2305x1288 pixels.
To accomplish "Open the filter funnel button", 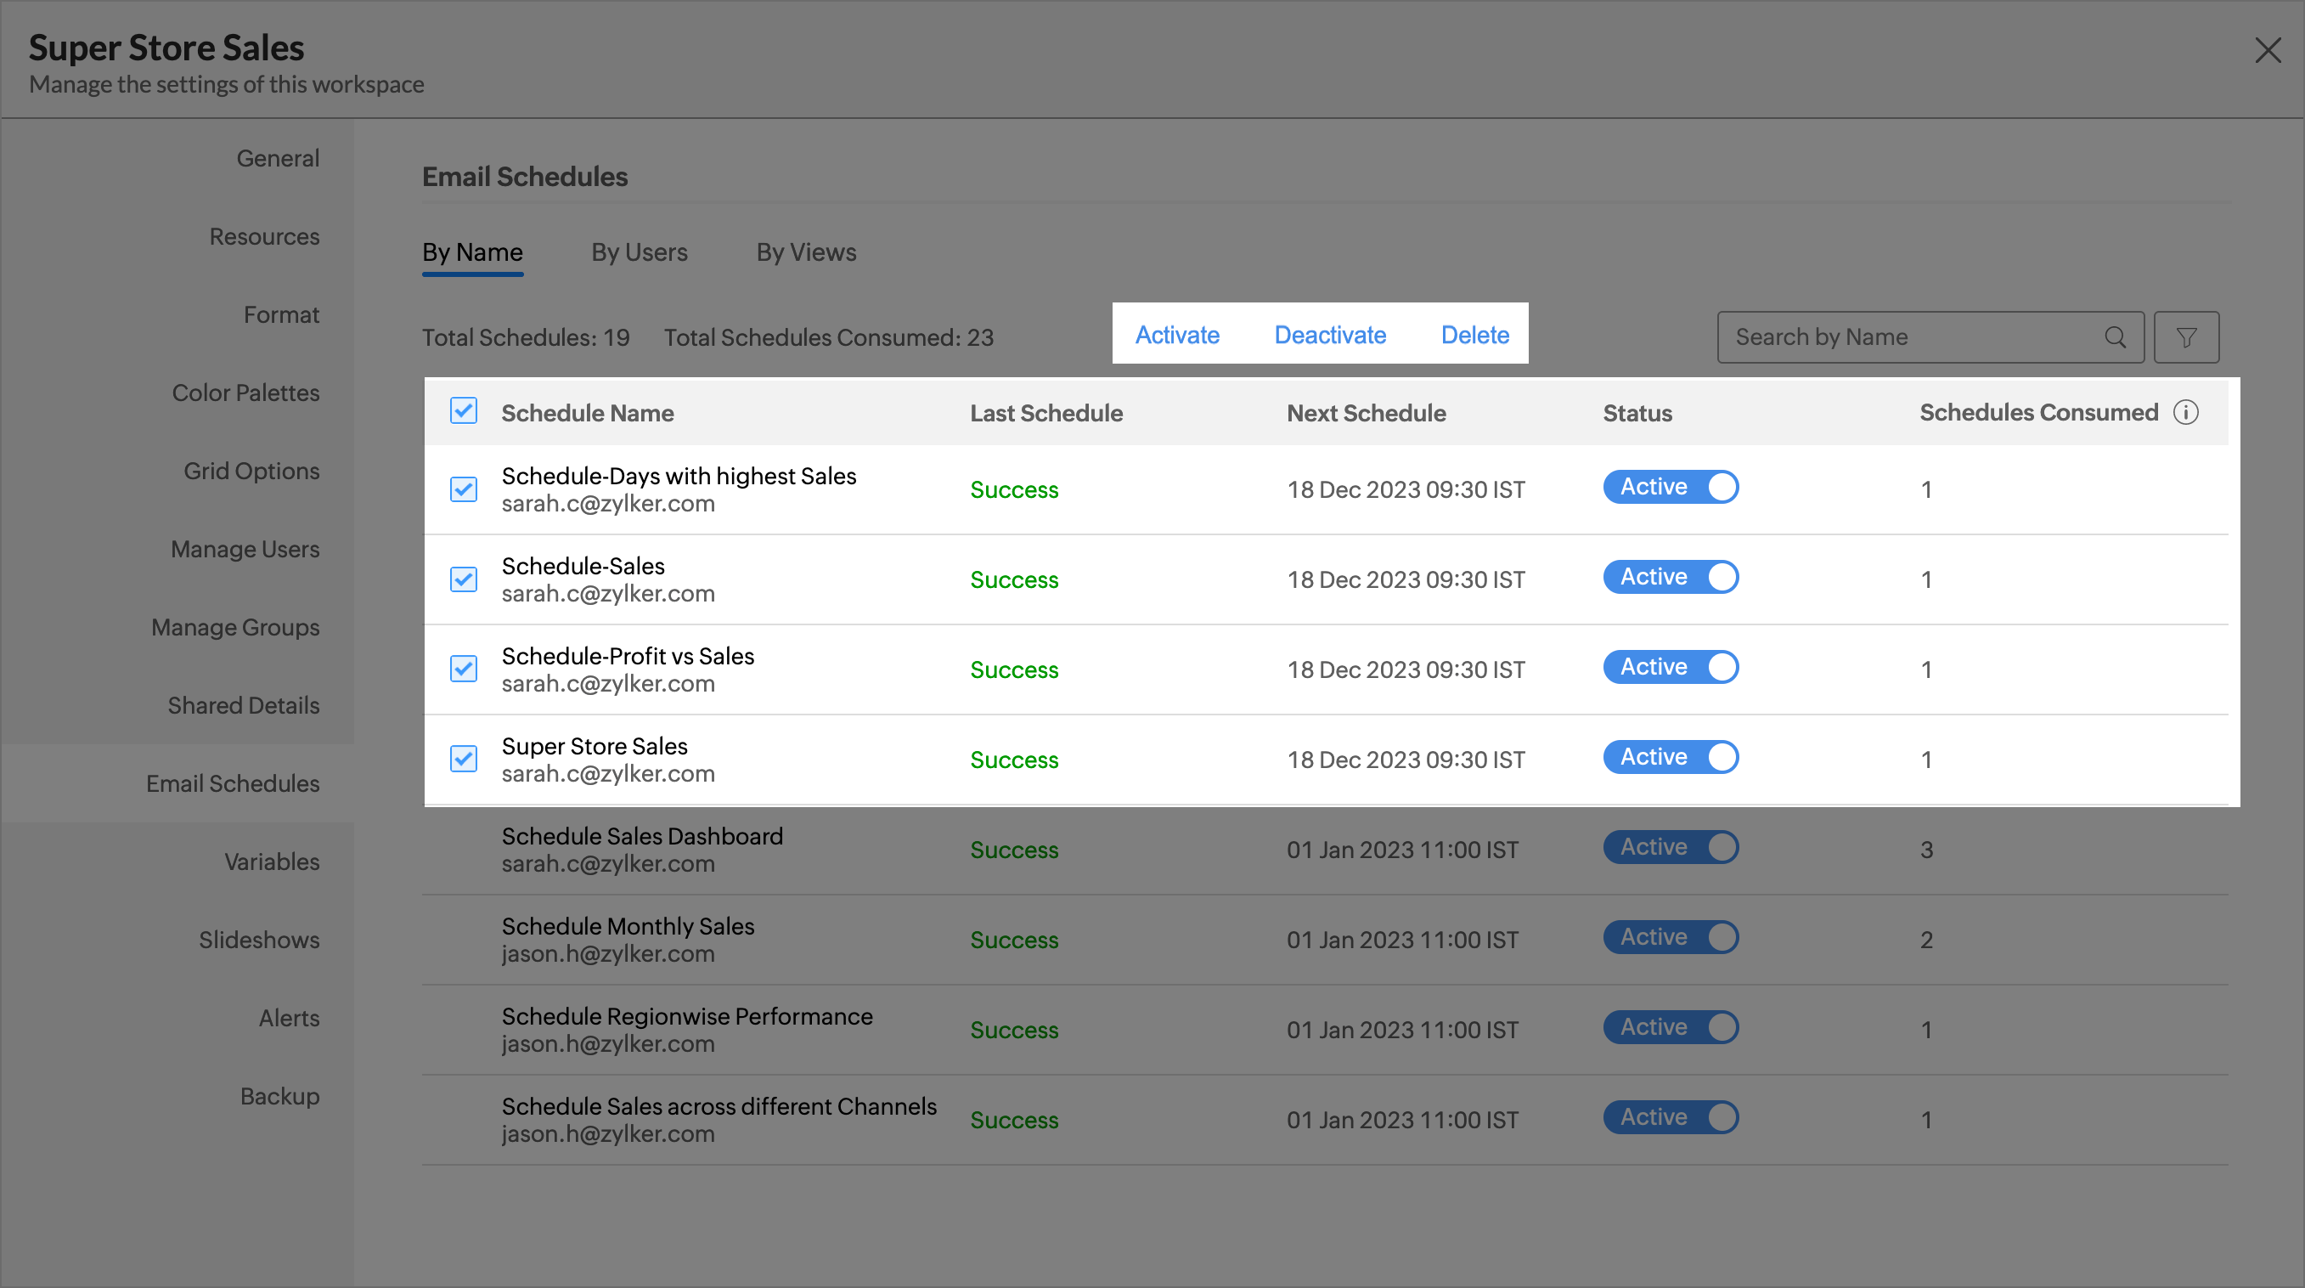I will point(2186,337).
